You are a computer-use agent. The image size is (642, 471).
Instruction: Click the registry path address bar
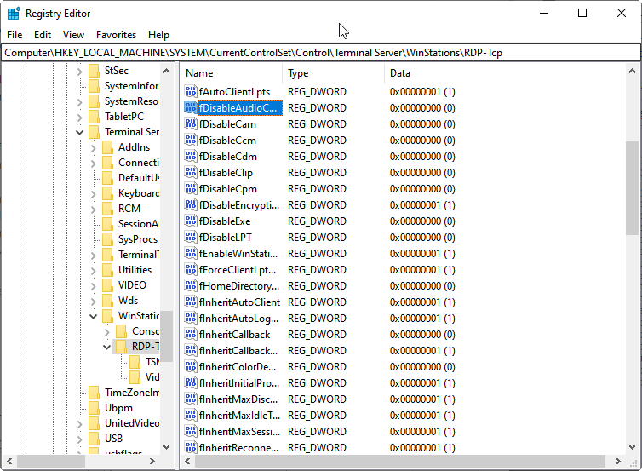click(x=321, y=53)
